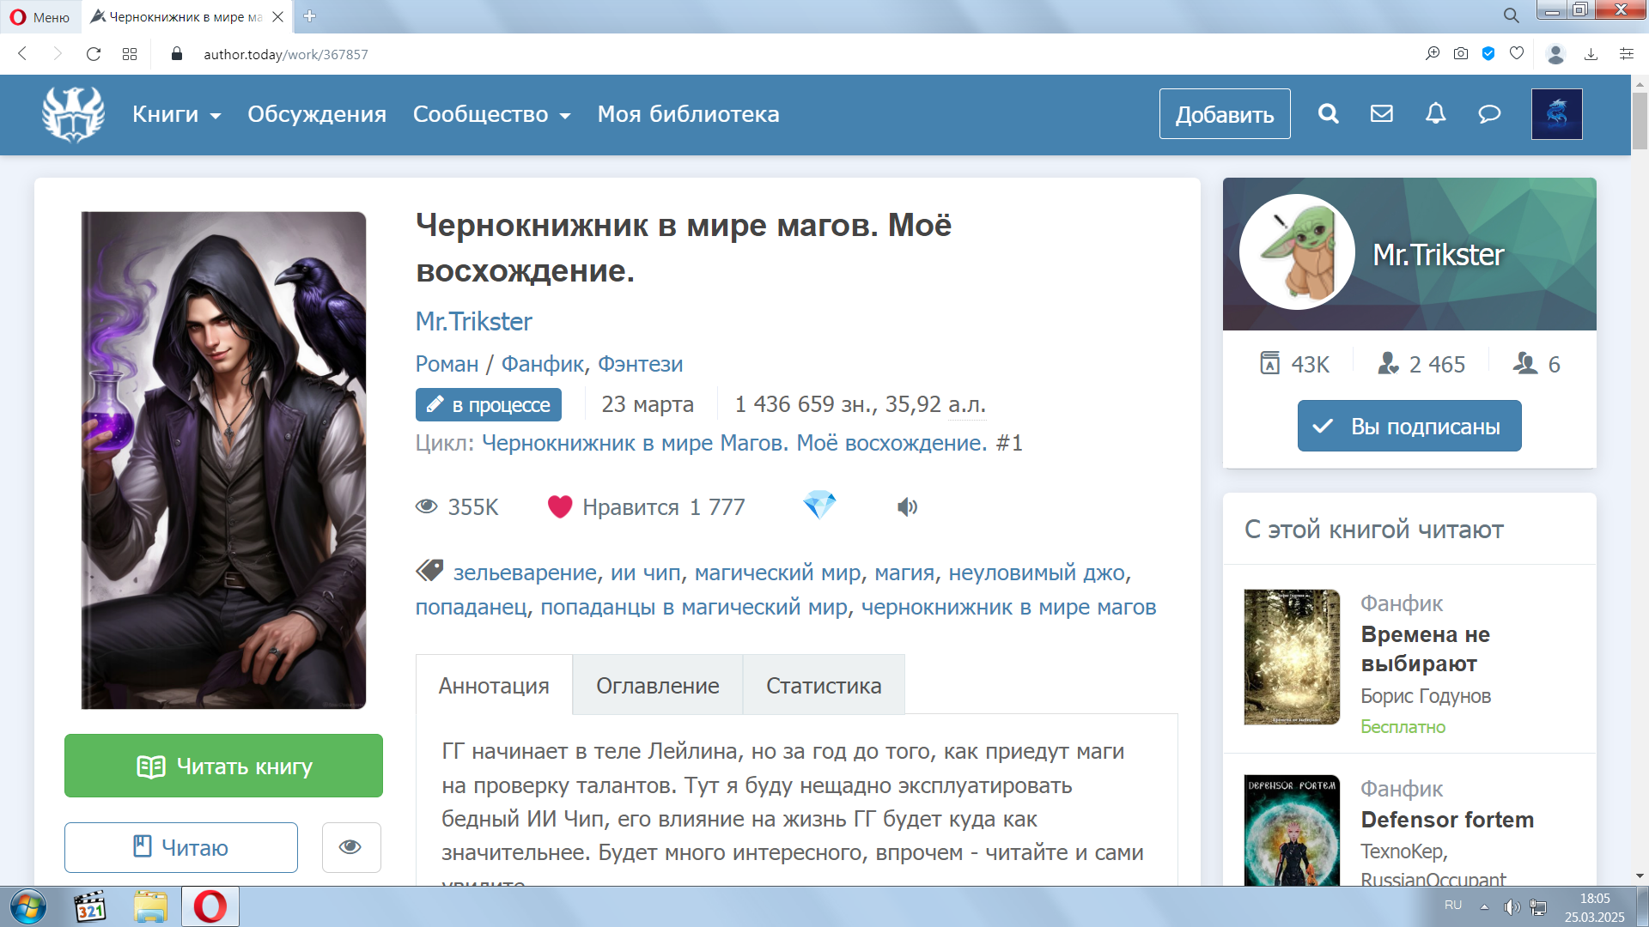This screenshot has height=927, width=1649.
Task: Switch to the Статистика tab
Action: coord(823,686)
